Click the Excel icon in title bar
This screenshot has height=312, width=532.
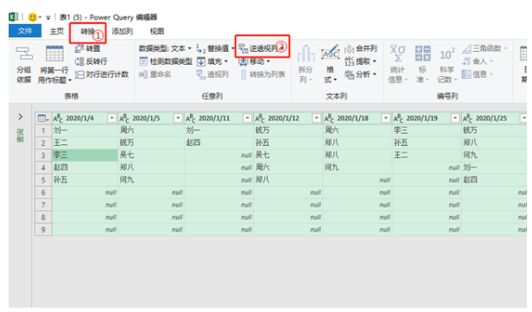click(x=13, y=17)
